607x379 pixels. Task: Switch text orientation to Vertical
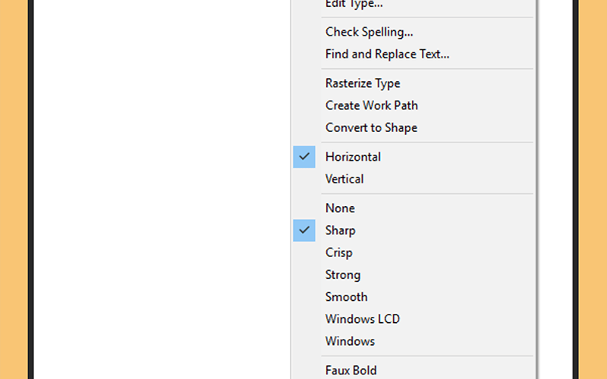click(x=413, y=179)
